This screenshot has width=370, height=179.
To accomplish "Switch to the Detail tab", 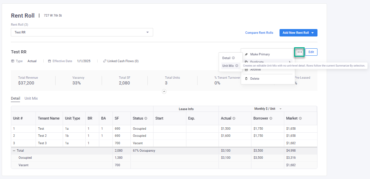I will coord(15,98).
